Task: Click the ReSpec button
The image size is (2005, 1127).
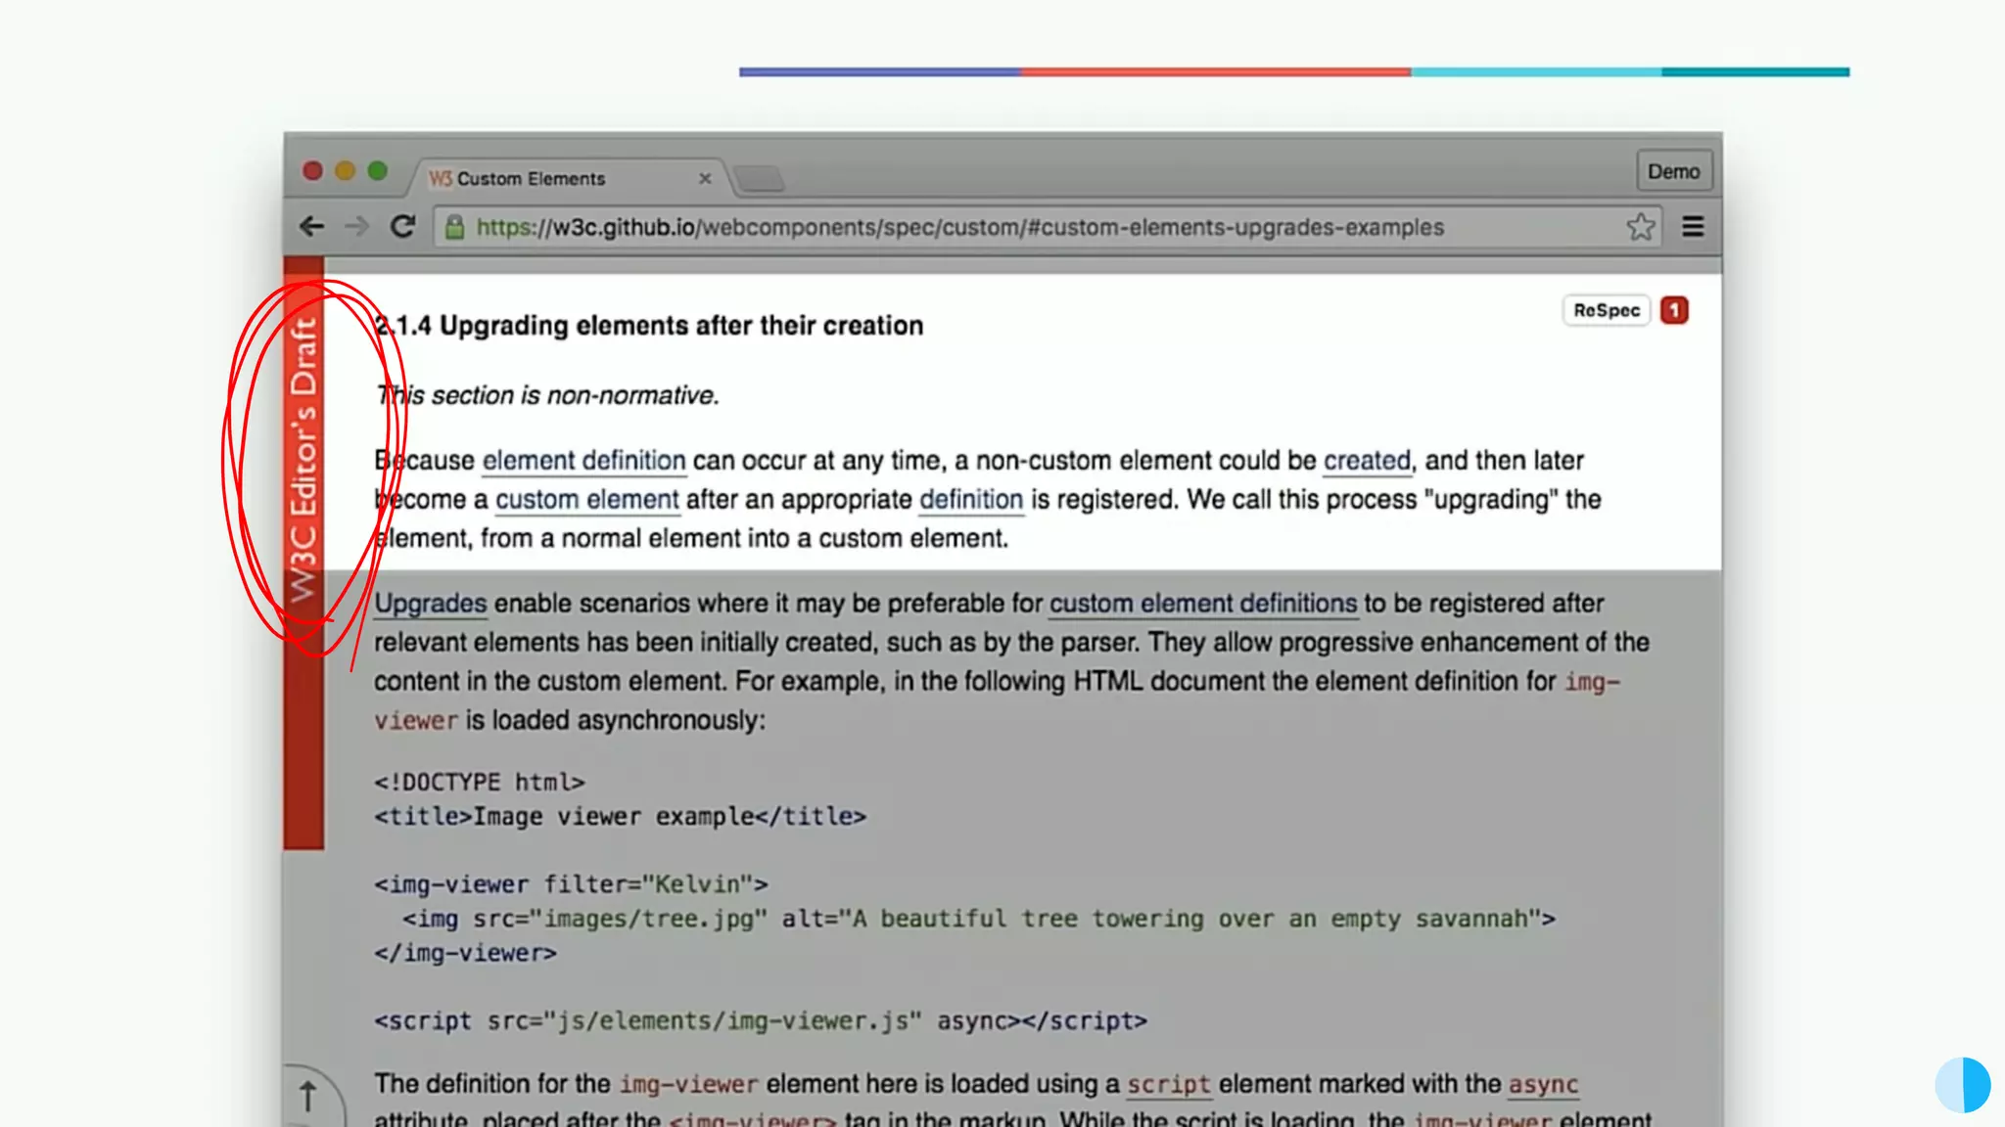Action: (1606, 310)
